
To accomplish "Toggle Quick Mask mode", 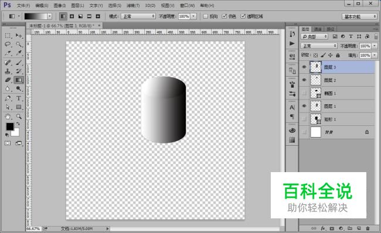I will 8,143.
